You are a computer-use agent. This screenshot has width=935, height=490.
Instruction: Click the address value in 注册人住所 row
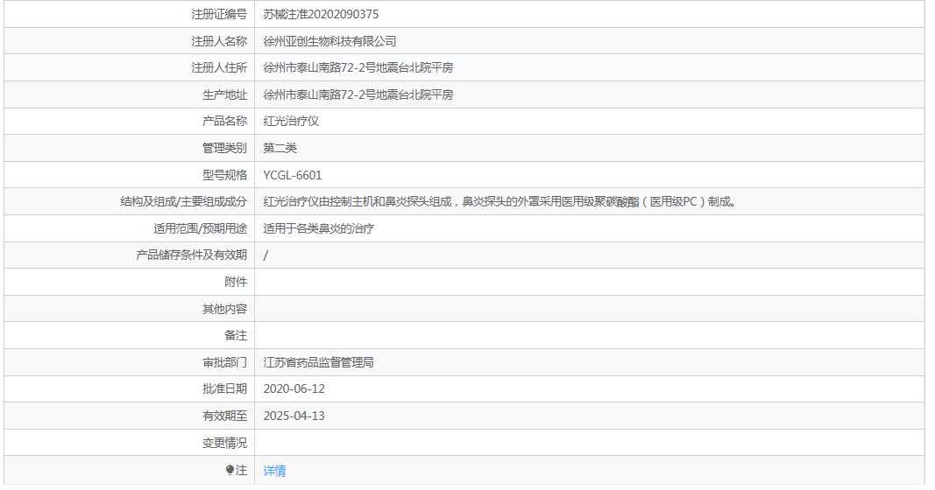click(x=358, y=68)
